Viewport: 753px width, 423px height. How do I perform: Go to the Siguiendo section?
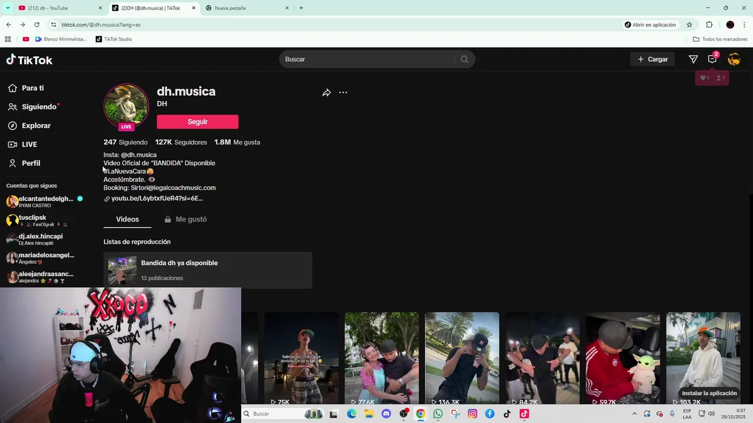(x=34, y=107)
